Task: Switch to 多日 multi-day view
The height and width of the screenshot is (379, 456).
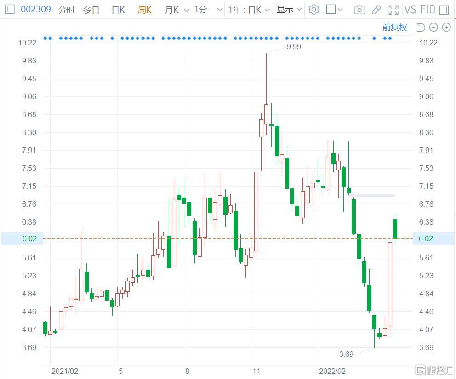Action: coord(91,10)
